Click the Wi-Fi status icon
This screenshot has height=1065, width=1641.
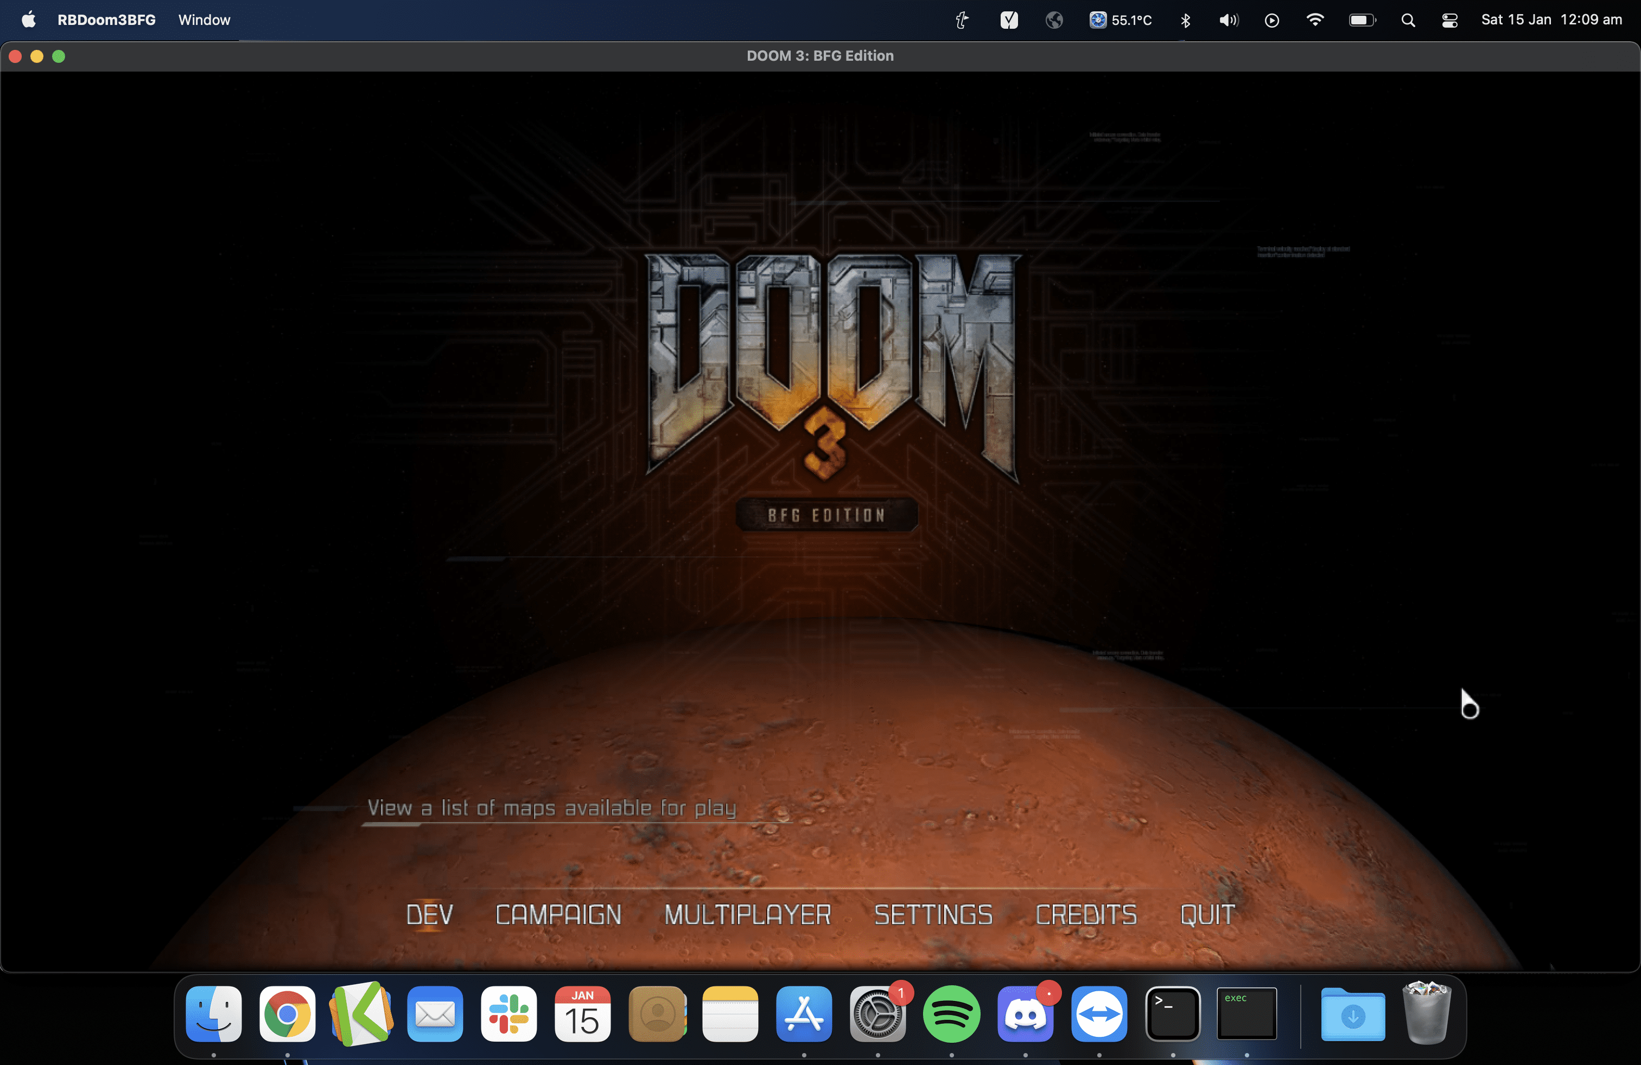click(x=1315, y=20)
